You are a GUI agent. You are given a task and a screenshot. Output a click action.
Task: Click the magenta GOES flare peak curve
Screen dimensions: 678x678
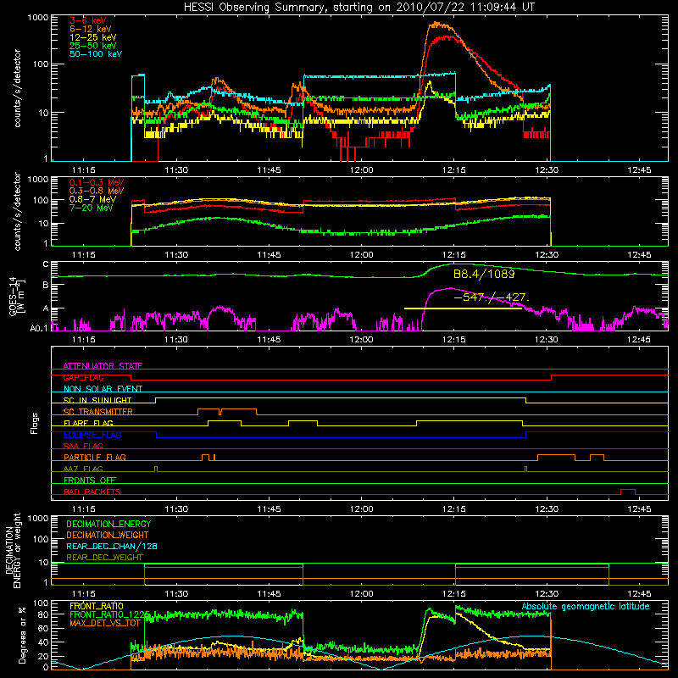coord(450,288)
